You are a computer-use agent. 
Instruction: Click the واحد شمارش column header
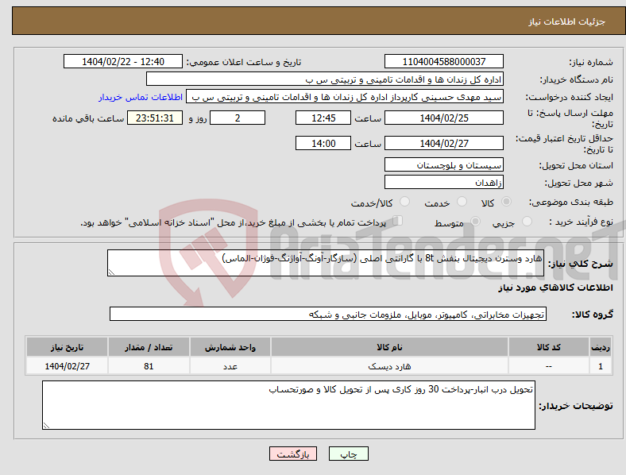coord(230,347)
